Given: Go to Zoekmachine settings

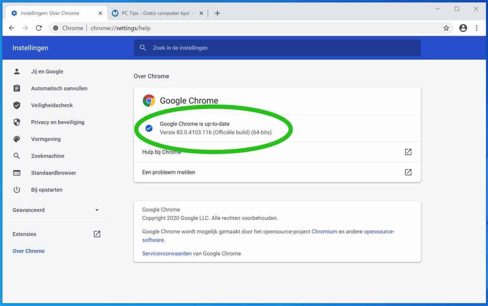Looking at the screenshot, I should pyautogui.click(x=48, y=156).
